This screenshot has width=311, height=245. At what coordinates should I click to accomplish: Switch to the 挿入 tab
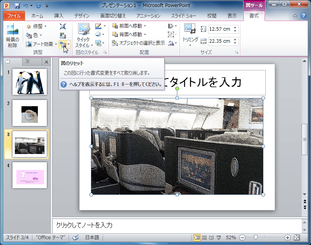(59, 16)
